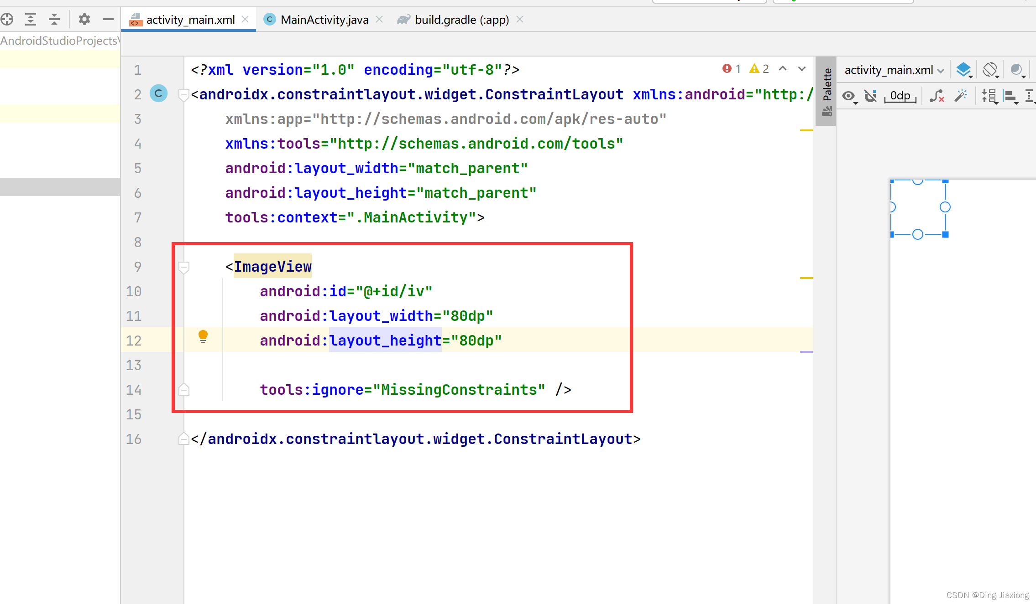
Task: Click the right constraint handle of ImageView preview
Action: pyautogui.click(x=945, y=207)
